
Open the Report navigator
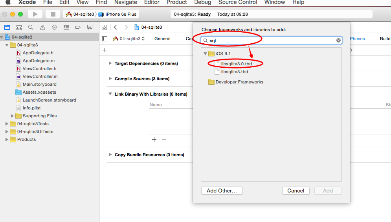[x=90, y=27]
